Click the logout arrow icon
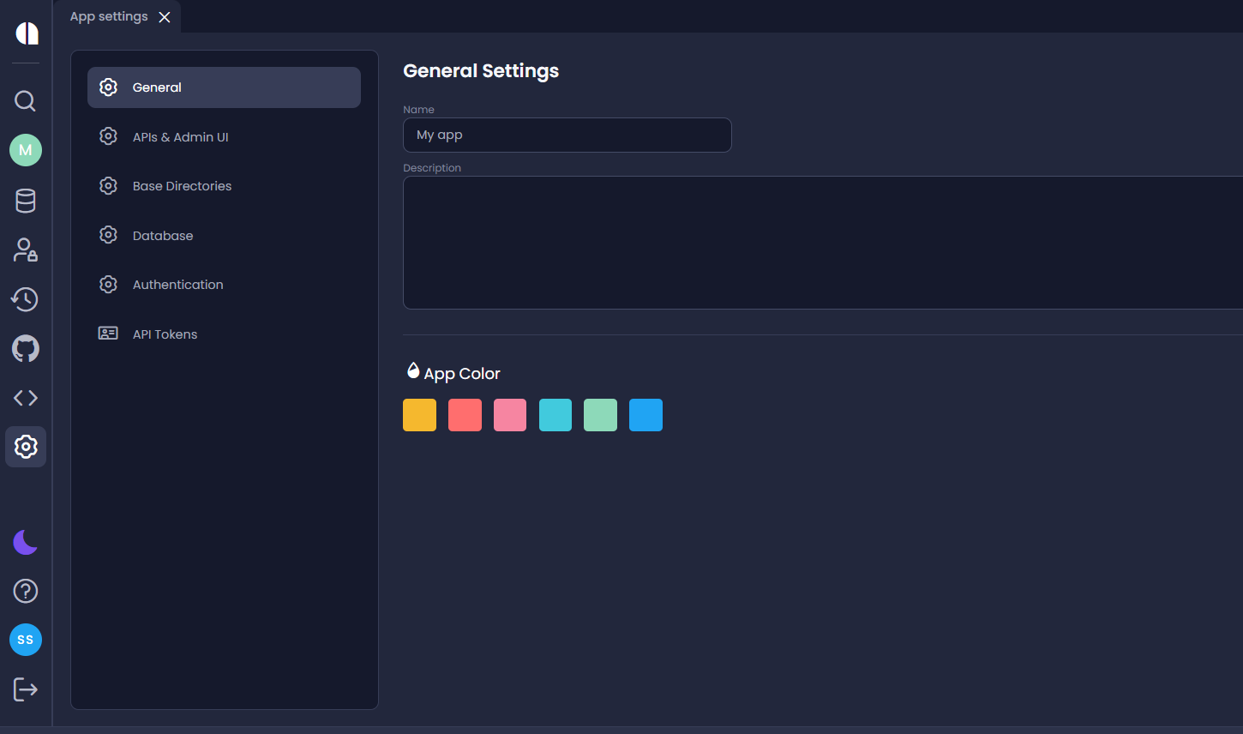Image resolution: width=1243 pixels, height=734 pixels. click(x=26, y=689)
